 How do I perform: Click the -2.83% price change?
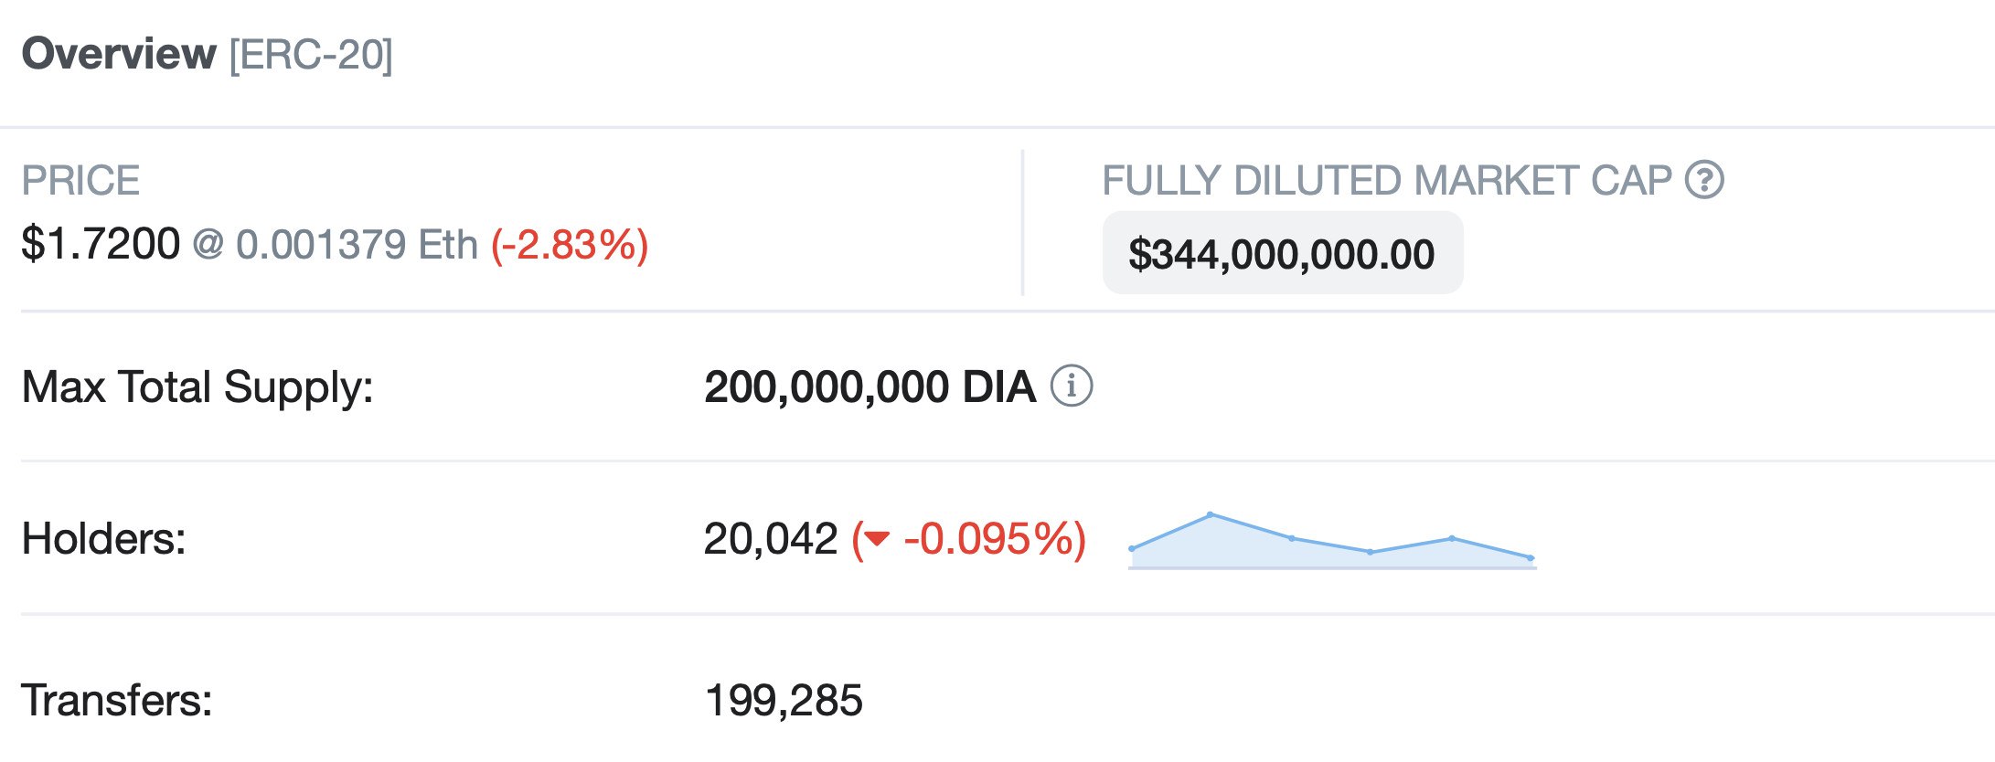570,245
